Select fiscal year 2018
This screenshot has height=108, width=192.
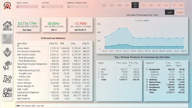pyautogui.click(x=104, y=5)
